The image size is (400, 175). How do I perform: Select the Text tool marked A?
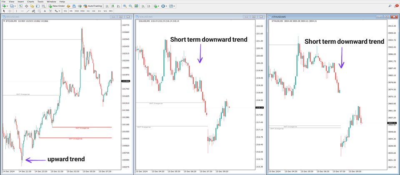click(45, 11)
